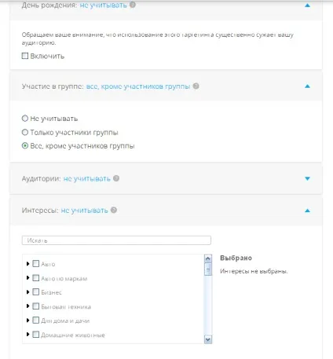The image size is (333, 359).
Task: Expand the Бытовая техника tree node
Action: (27, 306)
